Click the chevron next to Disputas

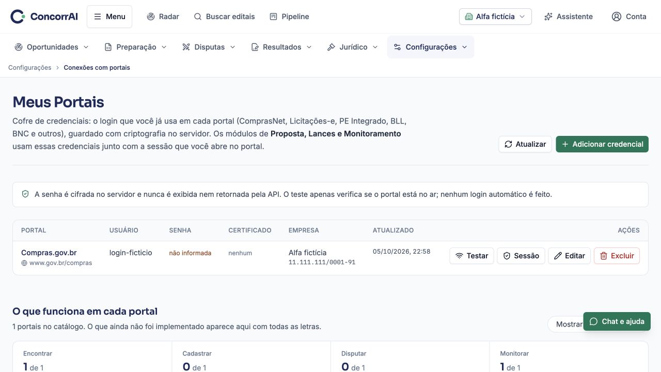[232, 47]
